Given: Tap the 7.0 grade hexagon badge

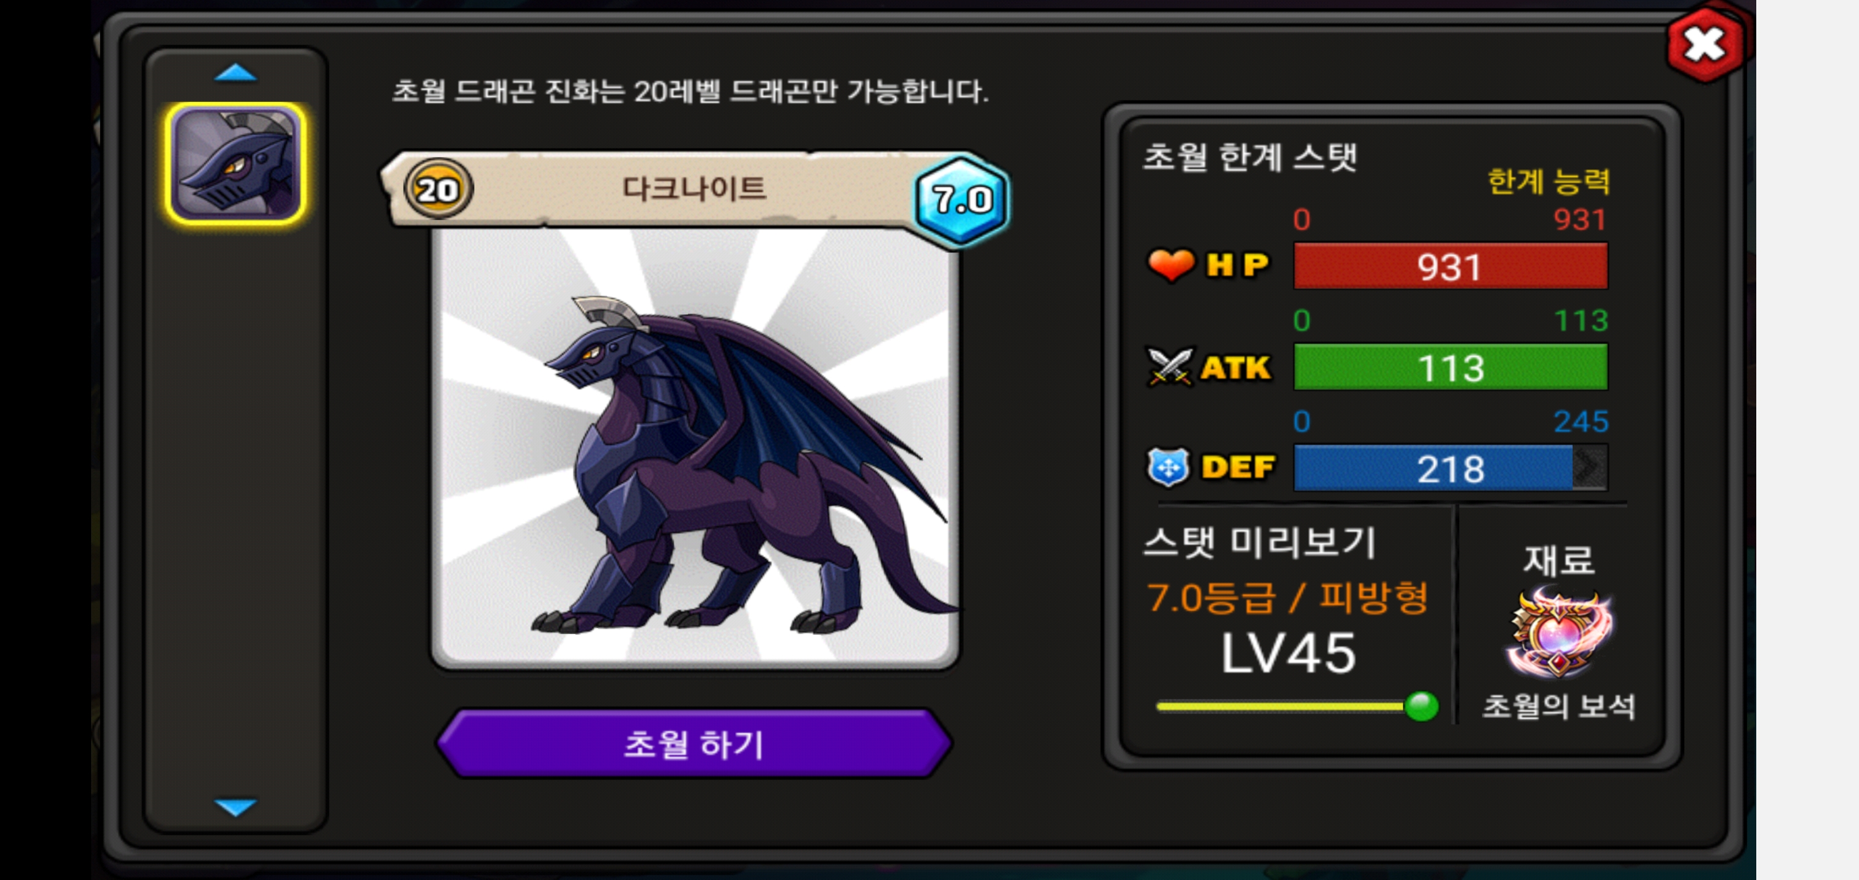Looking at the screenshot, I should coord(961,199).
